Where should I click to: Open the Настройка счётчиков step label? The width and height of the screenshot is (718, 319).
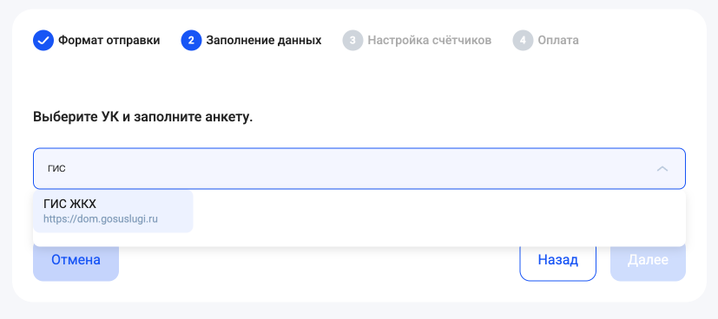coord(430,40)
